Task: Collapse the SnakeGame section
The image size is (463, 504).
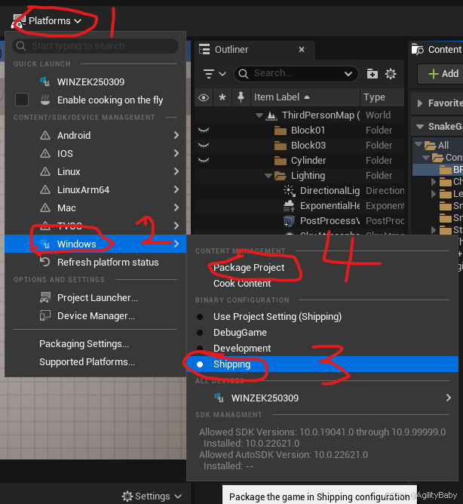Action: [x=419, y=127]
